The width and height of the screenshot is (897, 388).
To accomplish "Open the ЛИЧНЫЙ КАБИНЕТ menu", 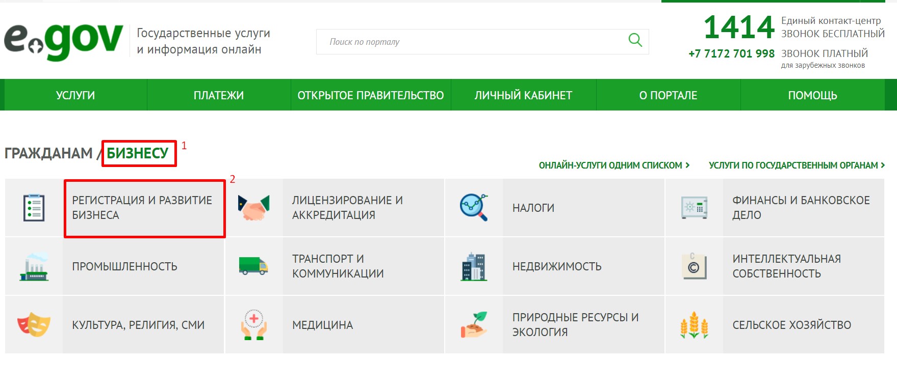I will [524, 95].
